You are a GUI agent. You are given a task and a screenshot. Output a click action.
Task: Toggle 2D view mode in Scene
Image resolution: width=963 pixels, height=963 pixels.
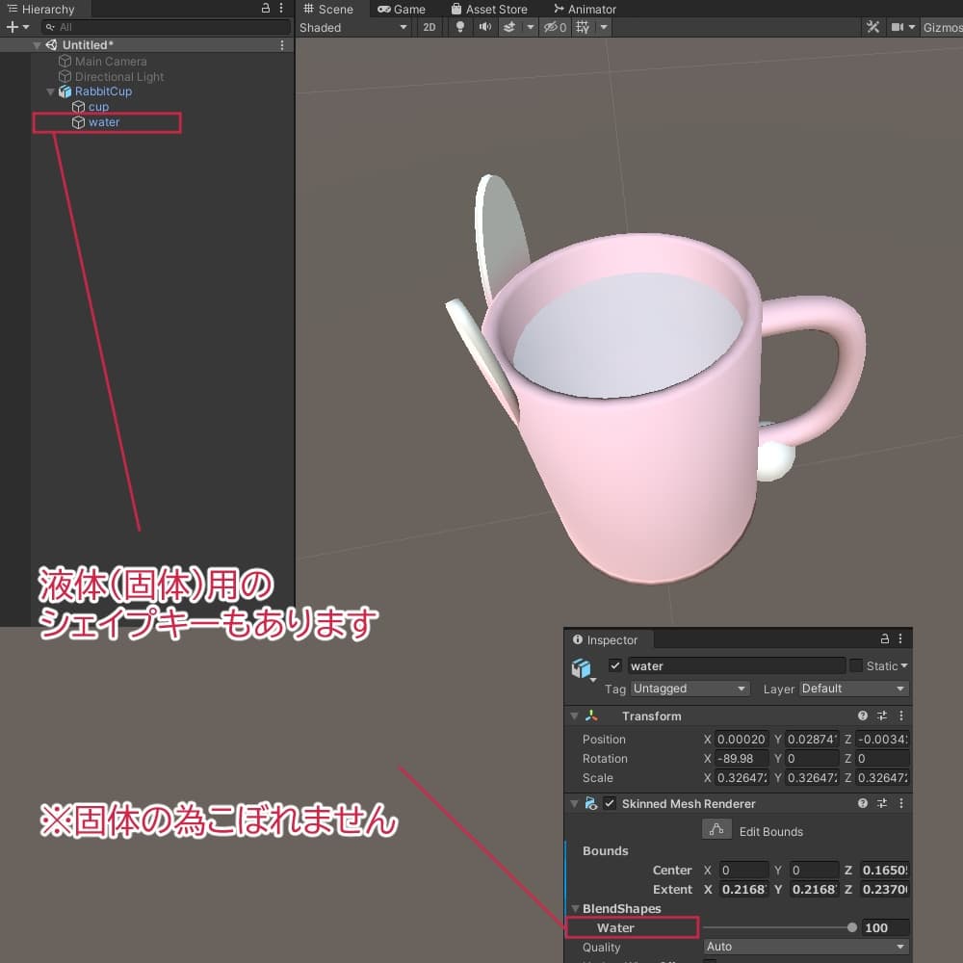(x=429, y=27)
